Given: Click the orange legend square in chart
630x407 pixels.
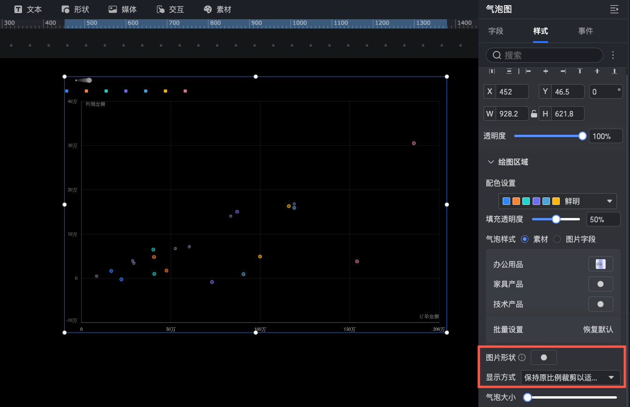Looking at the screenshot, I should 87,91.
